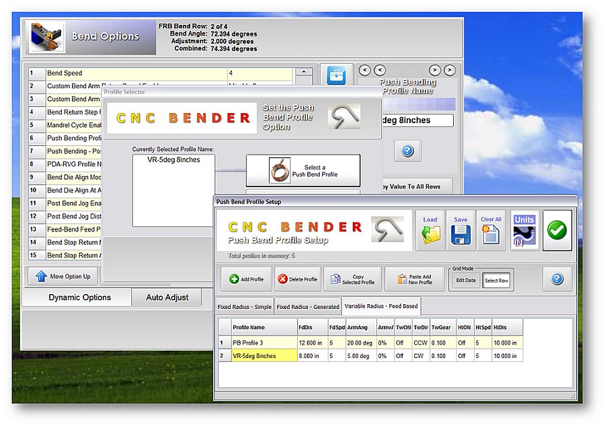
Task: Go to the first bend row arrow
Action: 364,70
